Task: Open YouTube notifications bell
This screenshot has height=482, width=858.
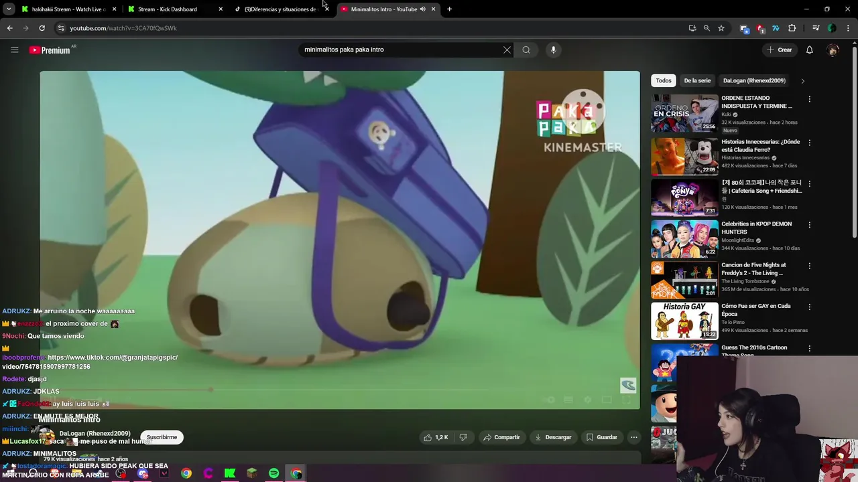Action: coord(809,50)
